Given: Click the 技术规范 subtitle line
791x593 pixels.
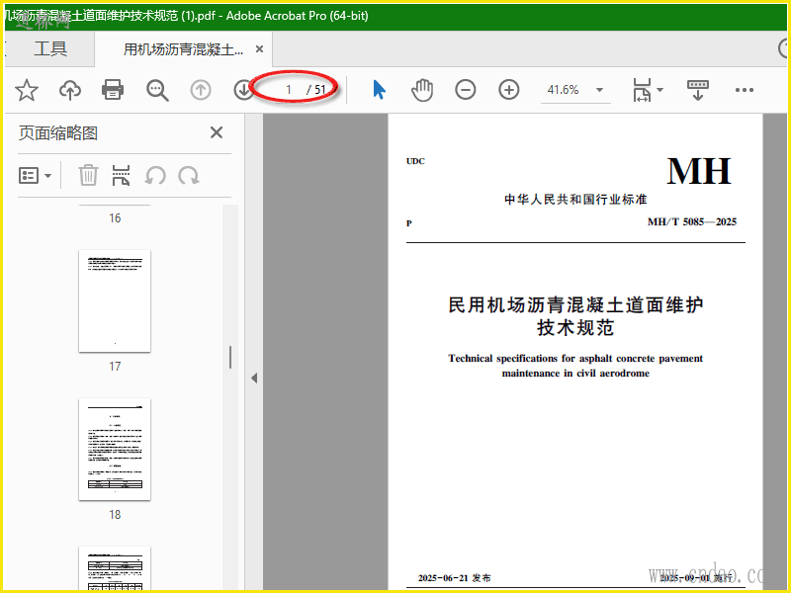Looking at the screenshot, I should [575, 328].
